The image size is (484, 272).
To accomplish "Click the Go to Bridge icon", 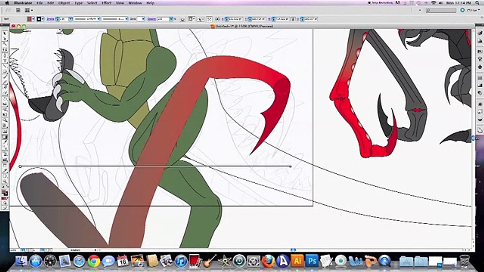I will click(x=18, y=10).
